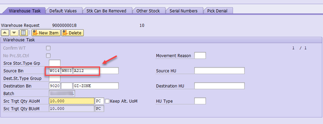Screen dimensions: 323x124
Task: Click the Srce Stor.Type Grp field
Action: point(55,63)
